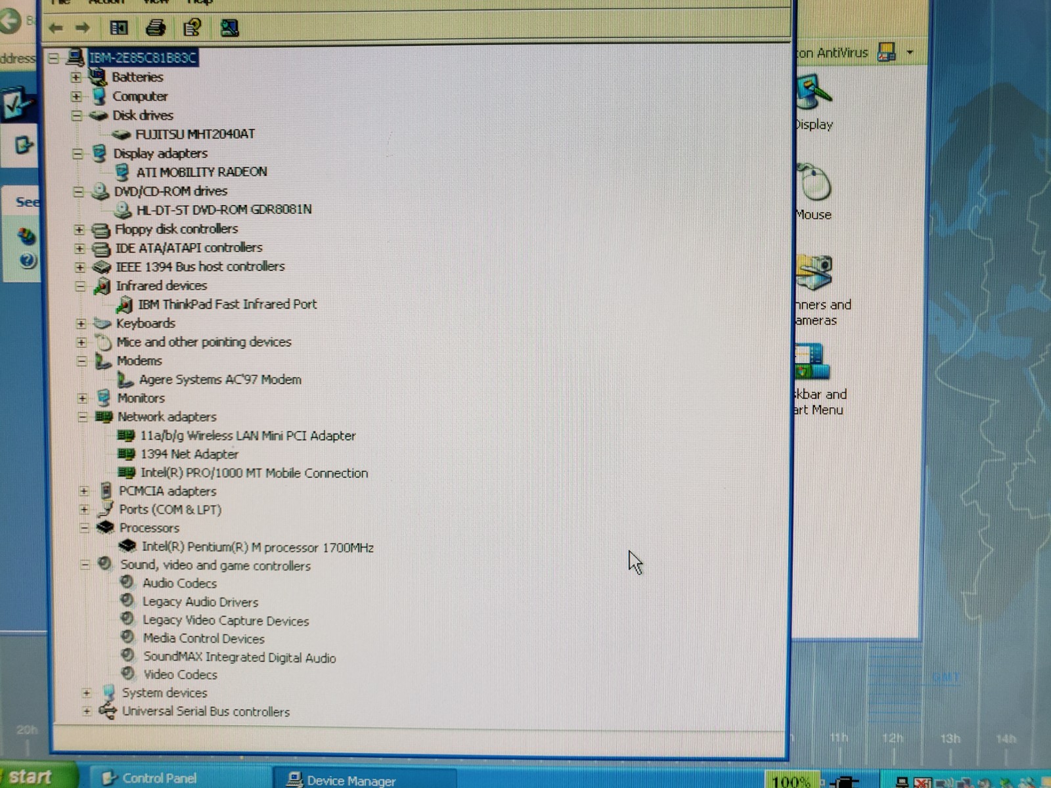Click the Forward arrow in Device Manager toolbar
Viewport: 1051px width, 788px height.
[82, 28]
